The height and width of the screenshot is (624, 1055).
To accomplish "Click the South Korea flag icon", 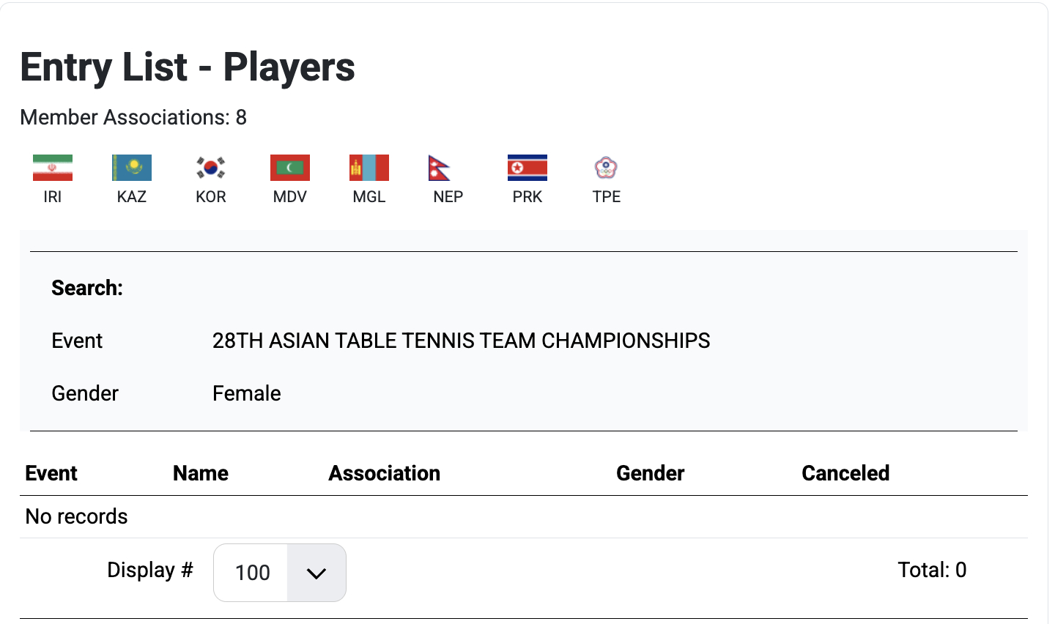I will 211,168.
